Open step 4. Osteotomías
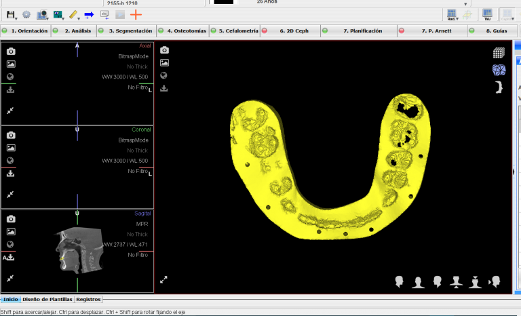The width and height of the screenshot is (521, 316). click(x=182, y=31)
